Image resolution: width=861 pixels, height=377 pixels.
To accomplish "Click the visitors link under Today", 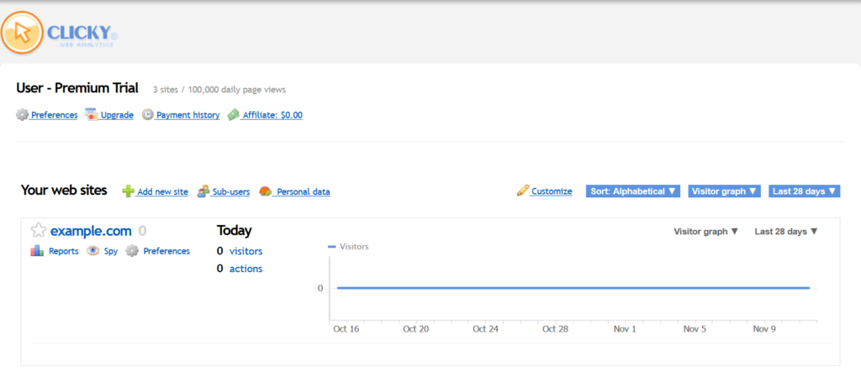I will [x=246, y=251].
